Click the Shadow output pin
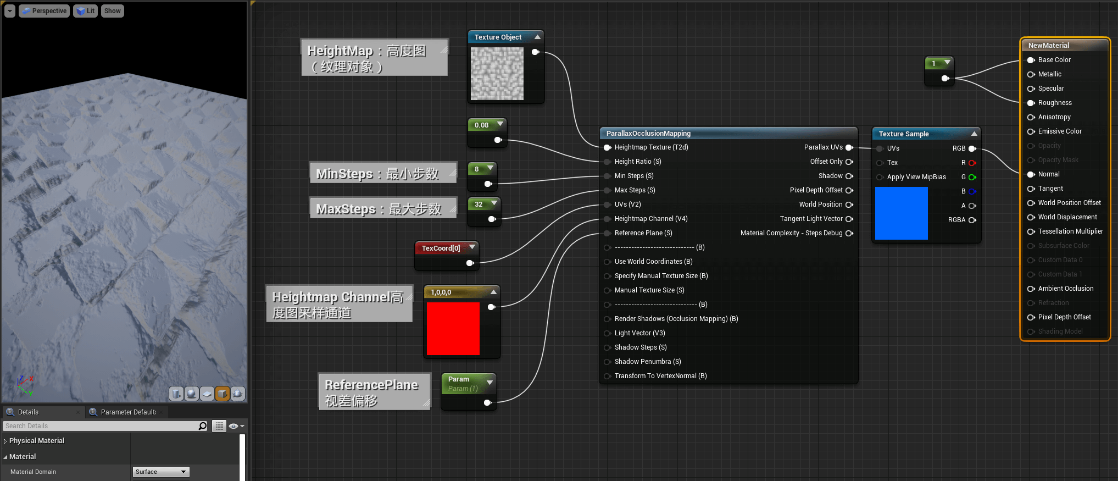 click(x=849, y=176)
